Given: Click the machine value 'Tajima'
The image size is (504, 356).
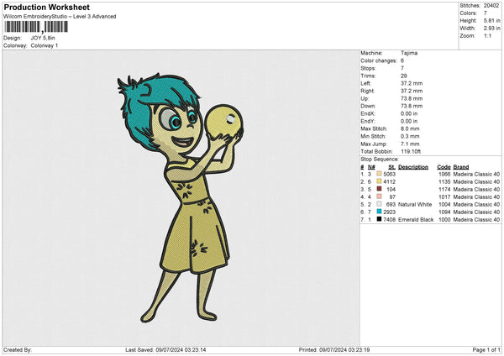Looking at the screenshot, I should point(409,53).
